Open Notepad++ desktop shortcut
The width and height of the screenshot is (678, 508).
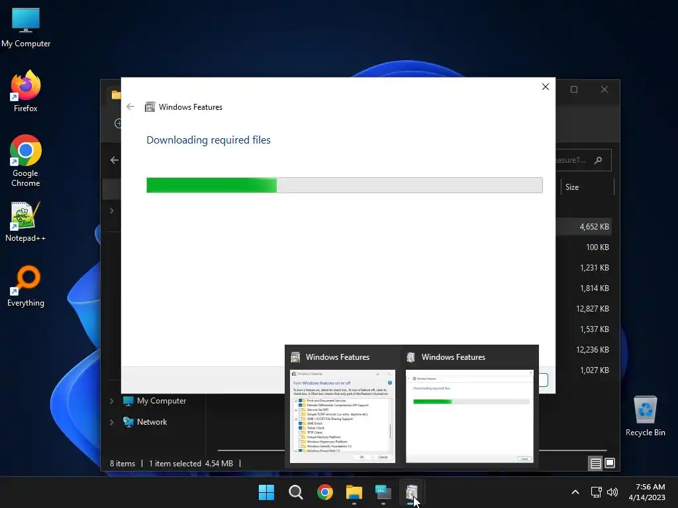pos(26,222)
